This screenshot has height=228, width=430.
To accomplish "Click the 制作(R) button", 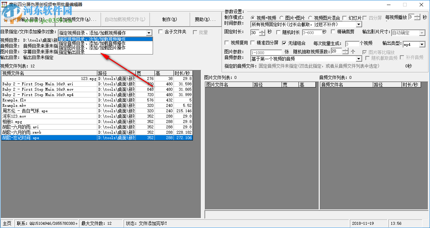I will [170, 19].
